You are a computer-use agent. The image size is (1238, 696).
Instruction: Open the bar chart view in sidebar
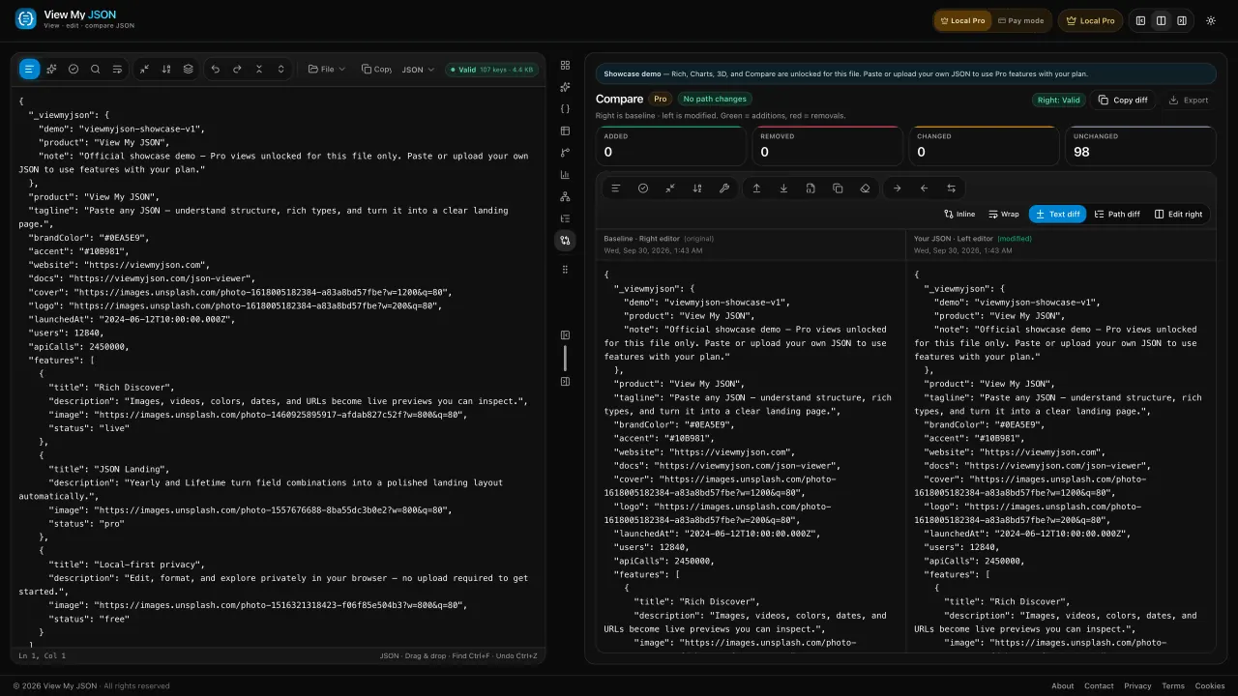[565, 175]
